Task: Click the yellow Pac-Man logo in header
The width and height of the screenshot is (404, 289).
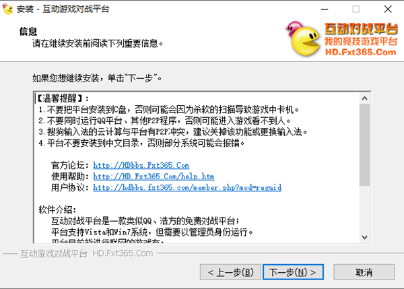Action: click(304, 40)
